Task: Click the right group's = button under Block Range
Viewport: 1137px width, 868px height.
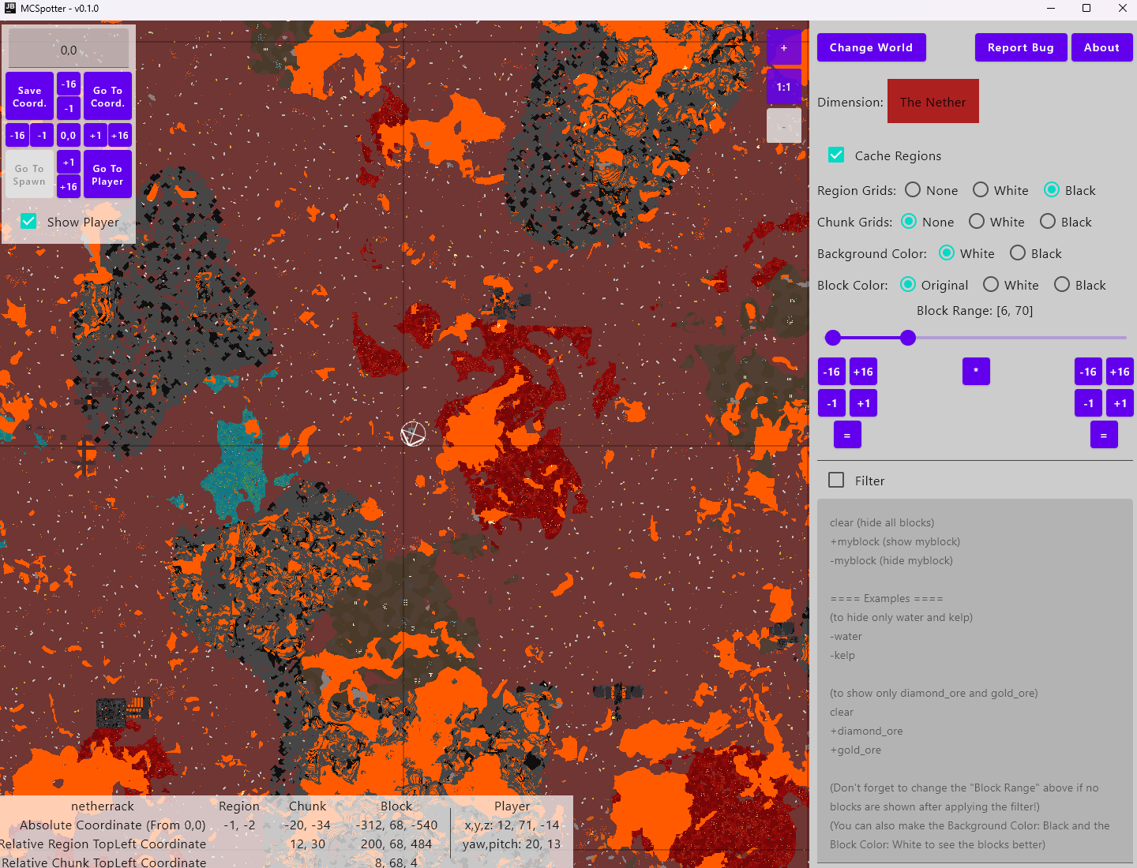Action: (x=1104, y=435)
